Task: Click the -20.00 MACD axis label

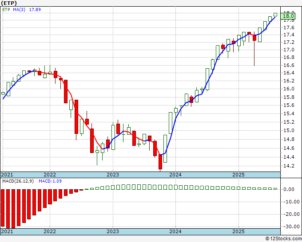Action: (290, 214)
